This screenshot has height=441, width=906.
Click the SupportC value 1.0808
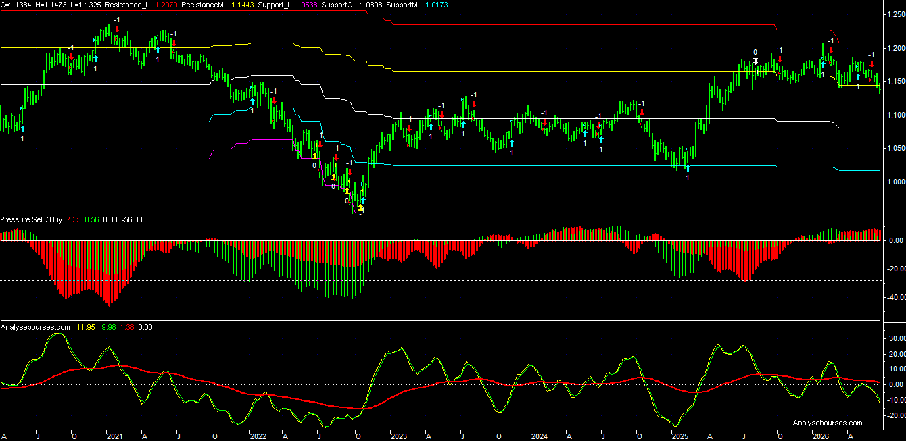371,5
